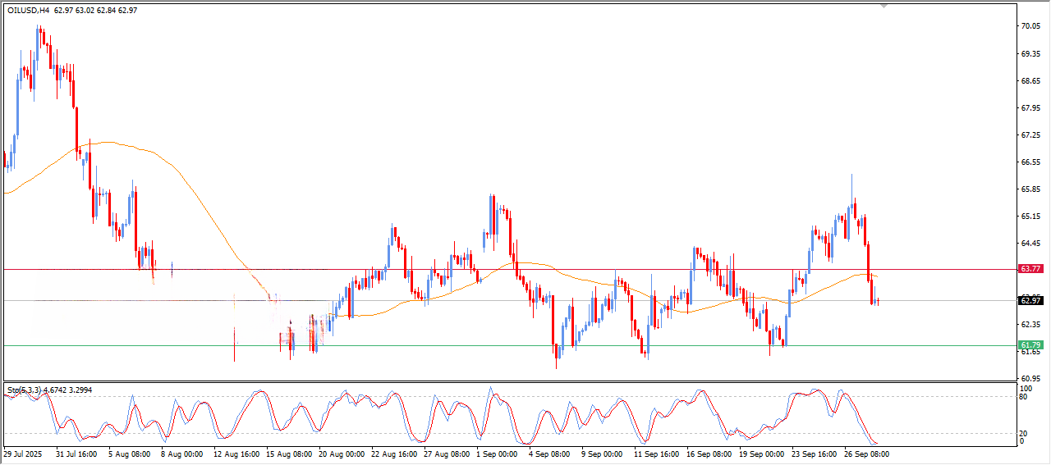Image resolution: width=1051 pixels, height=465 pixels.
Task: Click the 70.05 price scale value
Action: tap(1030, 26)
